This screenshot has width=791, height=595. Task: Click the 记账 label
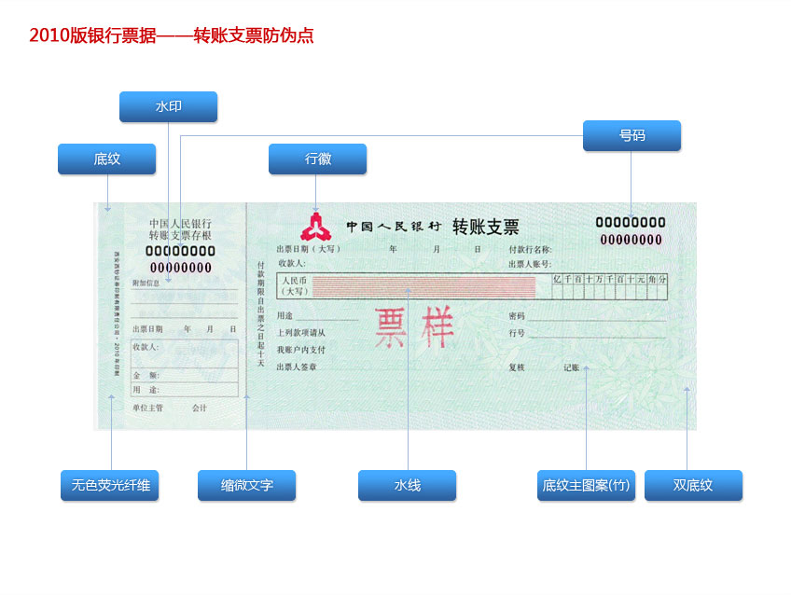click(571, 367)
